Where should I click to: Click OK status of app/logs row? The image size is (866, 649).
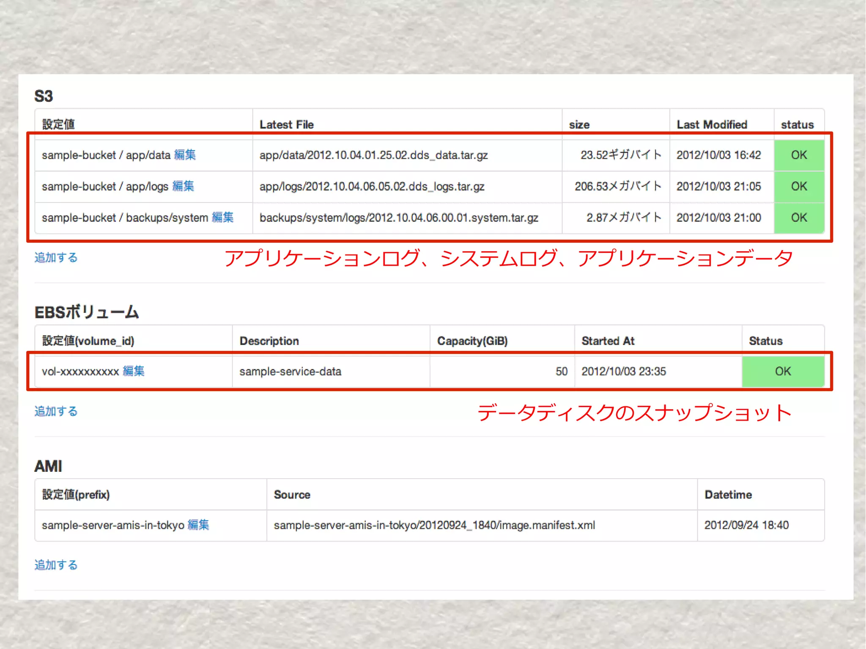(799, 186)
